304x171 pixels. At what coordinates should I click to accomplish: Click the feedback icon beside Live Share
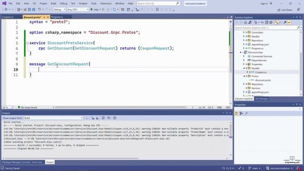pyautogui.click(x=298, y=9)
